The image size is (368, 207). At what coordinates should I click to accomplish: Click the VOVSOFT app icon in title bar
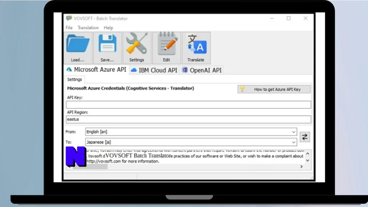click(x=69, y=18)
